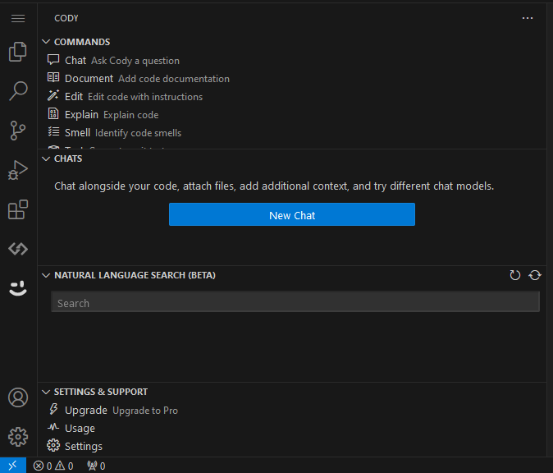Click the ports forwarded indicator in status bar

(x=96, y=466)
